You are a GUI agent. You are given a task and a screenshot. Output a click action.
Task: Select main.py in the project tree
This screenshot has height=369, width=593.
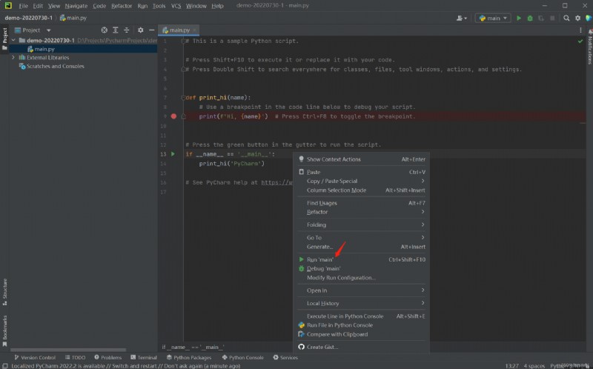click(x=83, y=49)
